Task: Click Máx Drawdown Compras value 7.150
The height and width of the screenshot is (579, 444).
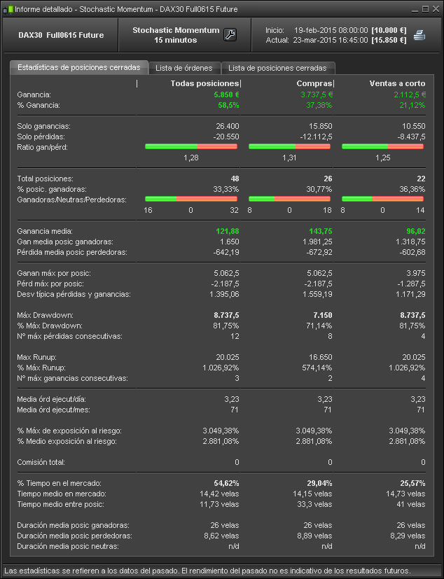Action: point(323,315)
